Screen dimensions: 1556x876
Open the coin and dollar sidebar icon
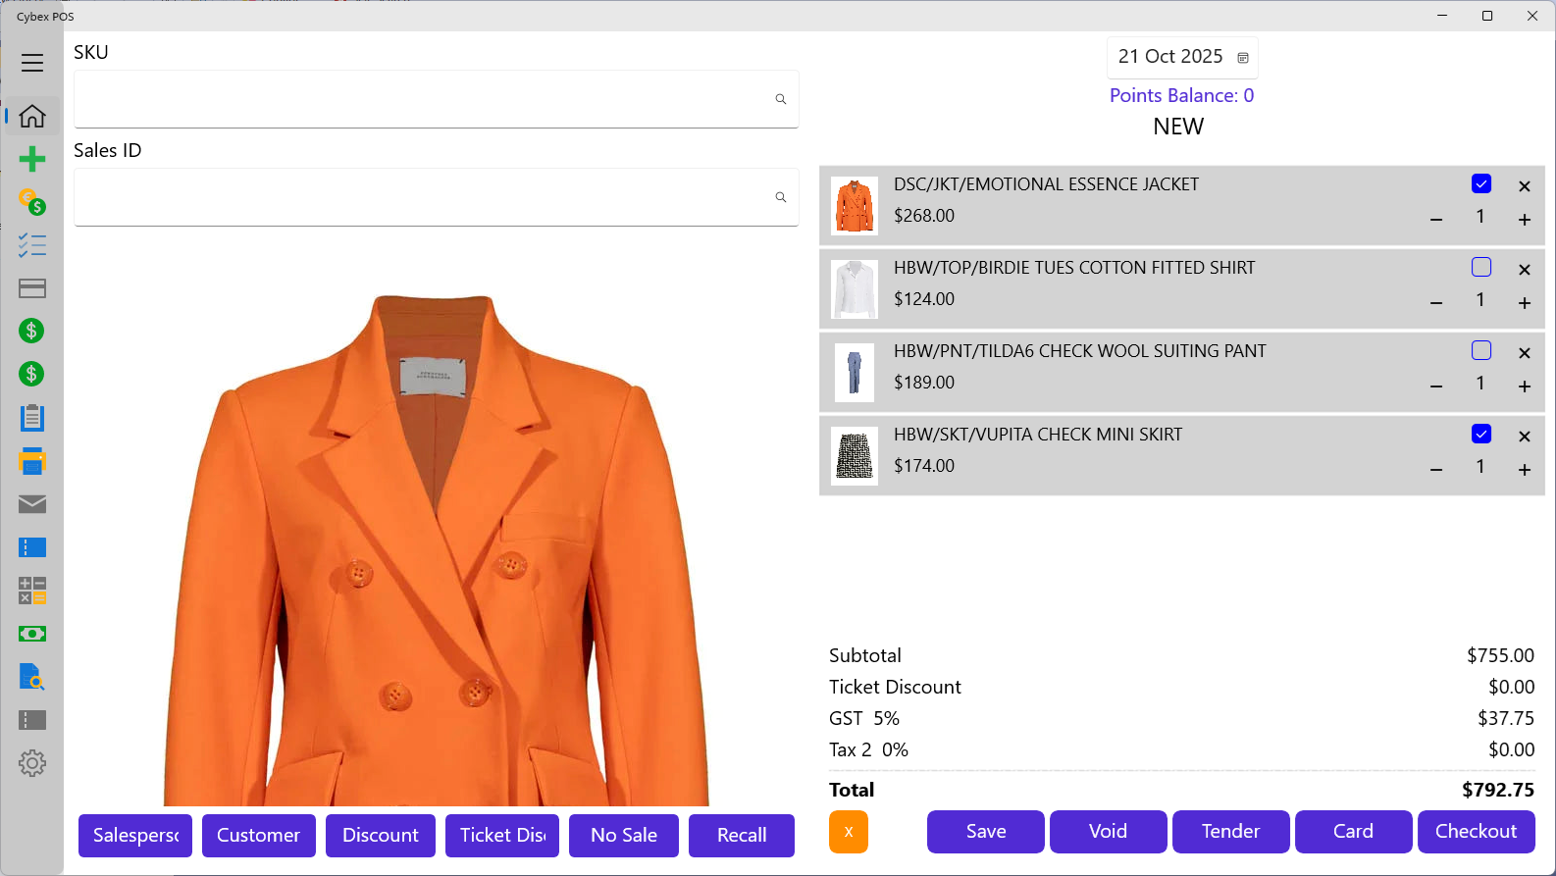[x=32, y=202]
